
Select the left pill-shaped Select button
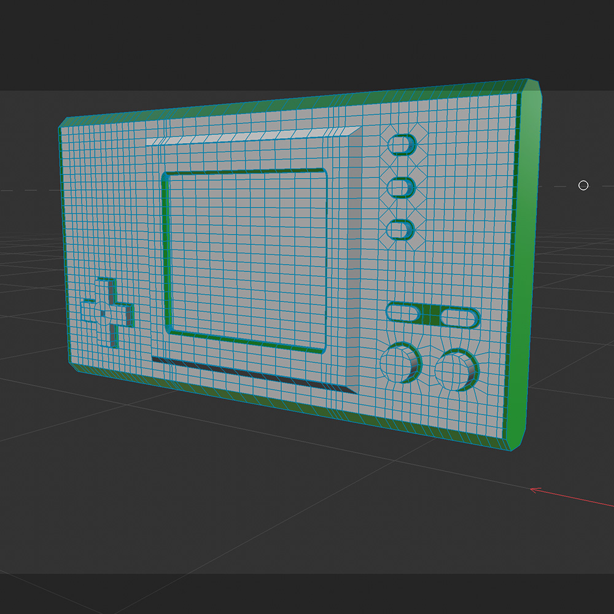402,312
